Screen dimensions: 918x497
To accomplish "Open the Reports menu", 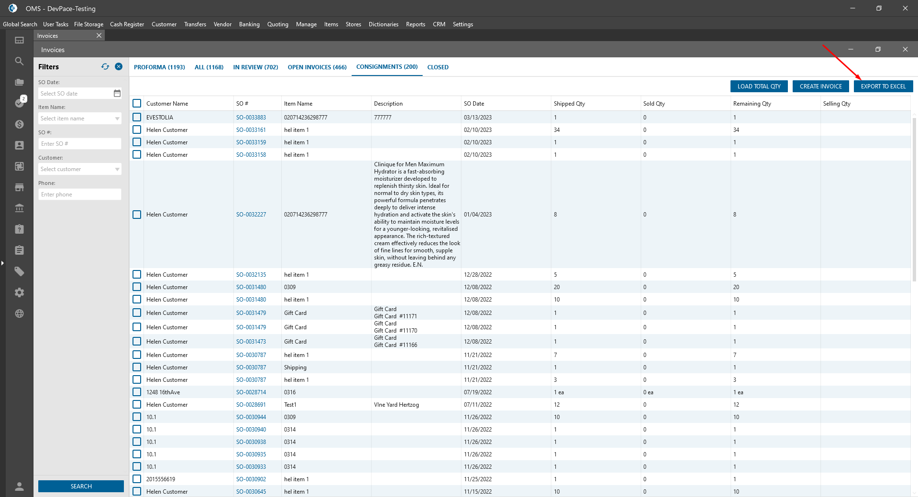I will coord(415,24).
